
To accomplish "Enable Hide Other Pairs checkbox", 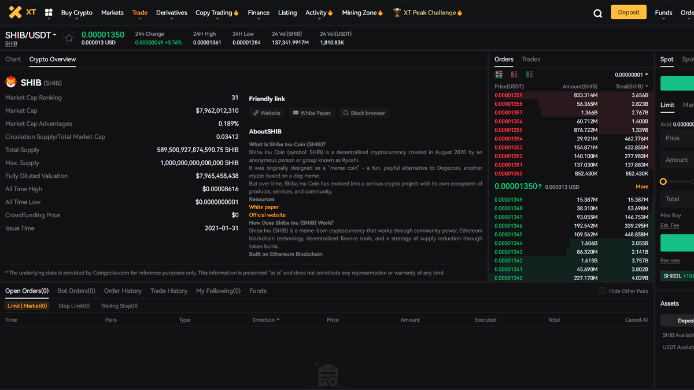I will (x=602, y=291).
